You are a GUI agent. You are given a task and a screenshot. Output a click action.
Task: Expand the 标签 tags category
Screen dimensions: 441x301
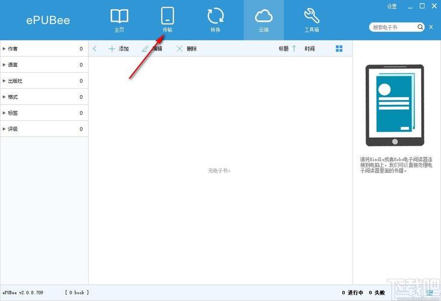(5, 113)
